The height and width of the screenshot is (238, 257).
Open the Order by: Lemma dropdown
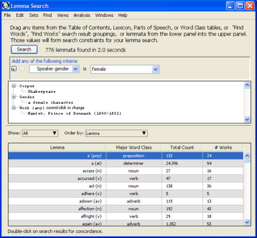pos(116,133)
